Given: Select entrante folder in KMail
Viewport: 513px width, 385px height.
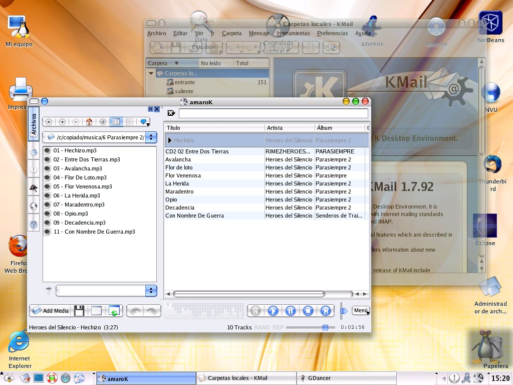Looking at the screenshot, I should pos(185,82).
